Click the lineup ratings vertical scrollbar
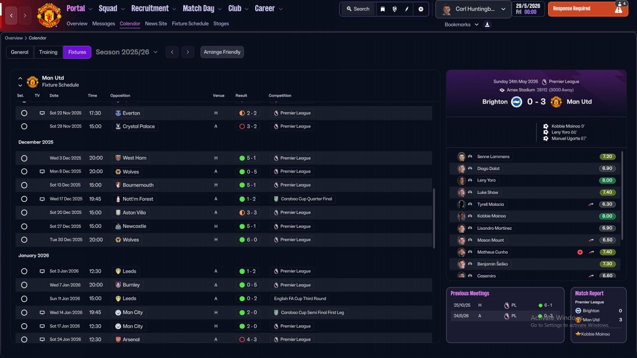Screen dimensions: 637x358 click(x=623, y=195)
